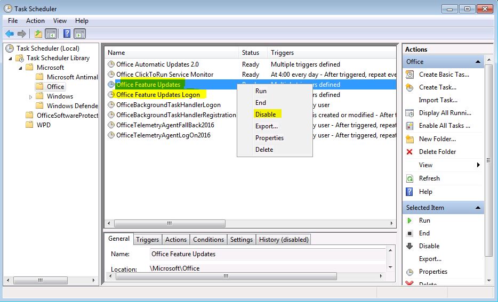The height and width of the screenshot is (302, 498).
Task: Expand the Windows folder tree node
Action: click(30, 97)
